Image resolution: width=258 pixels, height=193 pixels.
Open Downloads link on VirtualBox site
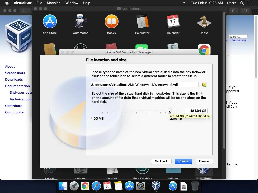(x=14, y=80)
